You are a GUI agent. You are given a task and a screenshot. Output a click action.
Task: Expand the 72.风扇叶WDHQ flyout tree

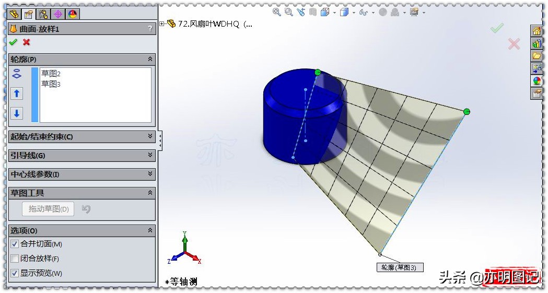tap(162, 24)
